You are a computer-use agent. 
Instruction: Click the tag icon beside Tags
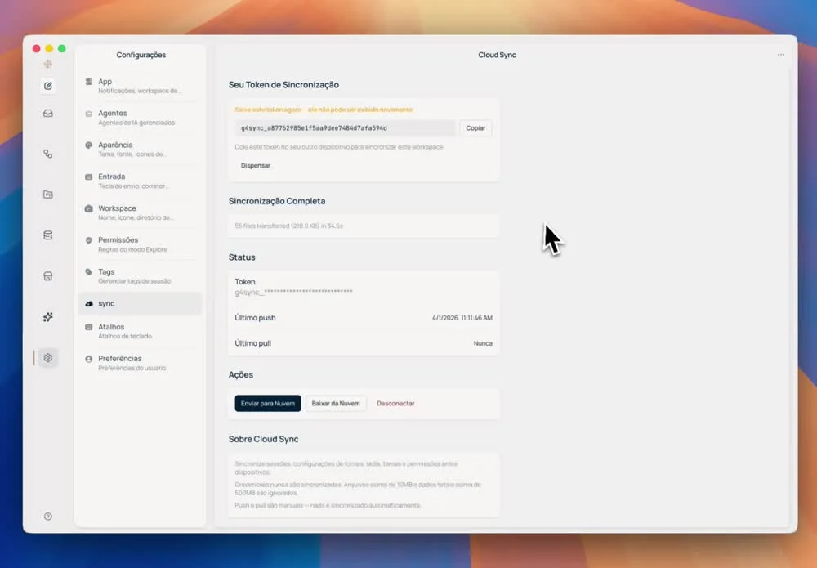point(88,272)
